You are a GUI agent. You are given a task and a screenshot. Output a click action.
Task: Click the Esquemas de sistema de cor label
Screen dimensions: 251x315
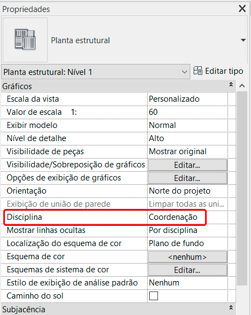point(58,270)
